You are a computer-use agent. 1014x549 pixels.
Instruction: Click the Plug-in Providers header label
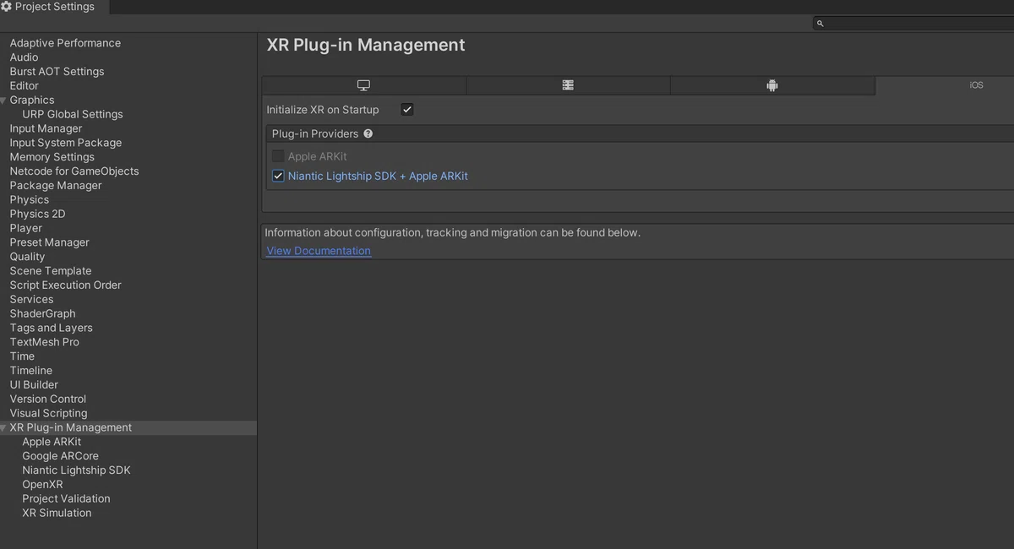click(315, 133)
